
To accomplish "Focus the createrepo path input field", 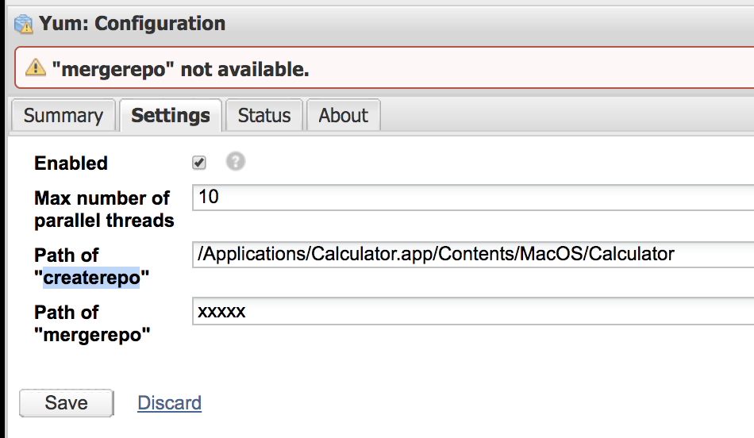I will [472, 255].
